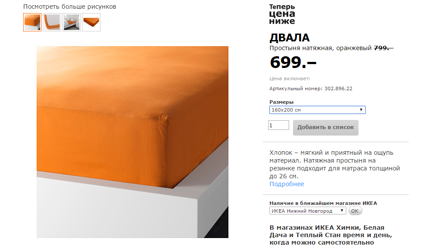
Task: Click the 'Цена включает:' text
Action: [x=290, y=78]
